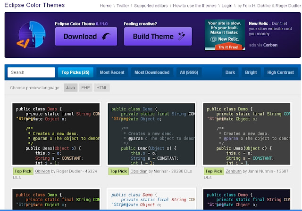Click Top Pick badge beside Obsidian
This screenshot has height=211, width=302.
(118, 171)
